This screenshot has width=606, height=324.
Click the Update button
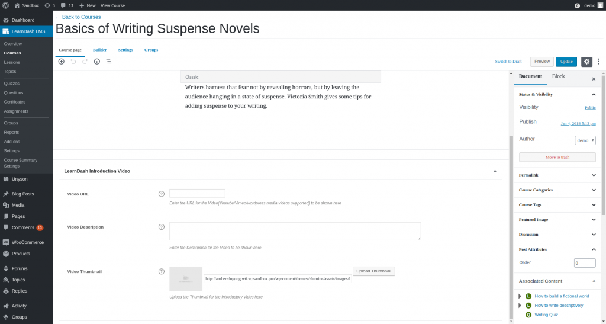click(x=566, y=62)
